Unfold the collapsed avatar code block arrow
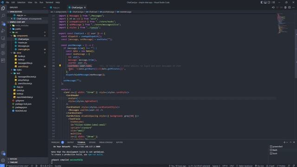Screen dimensions: 297x167 [x=57, y=98]
